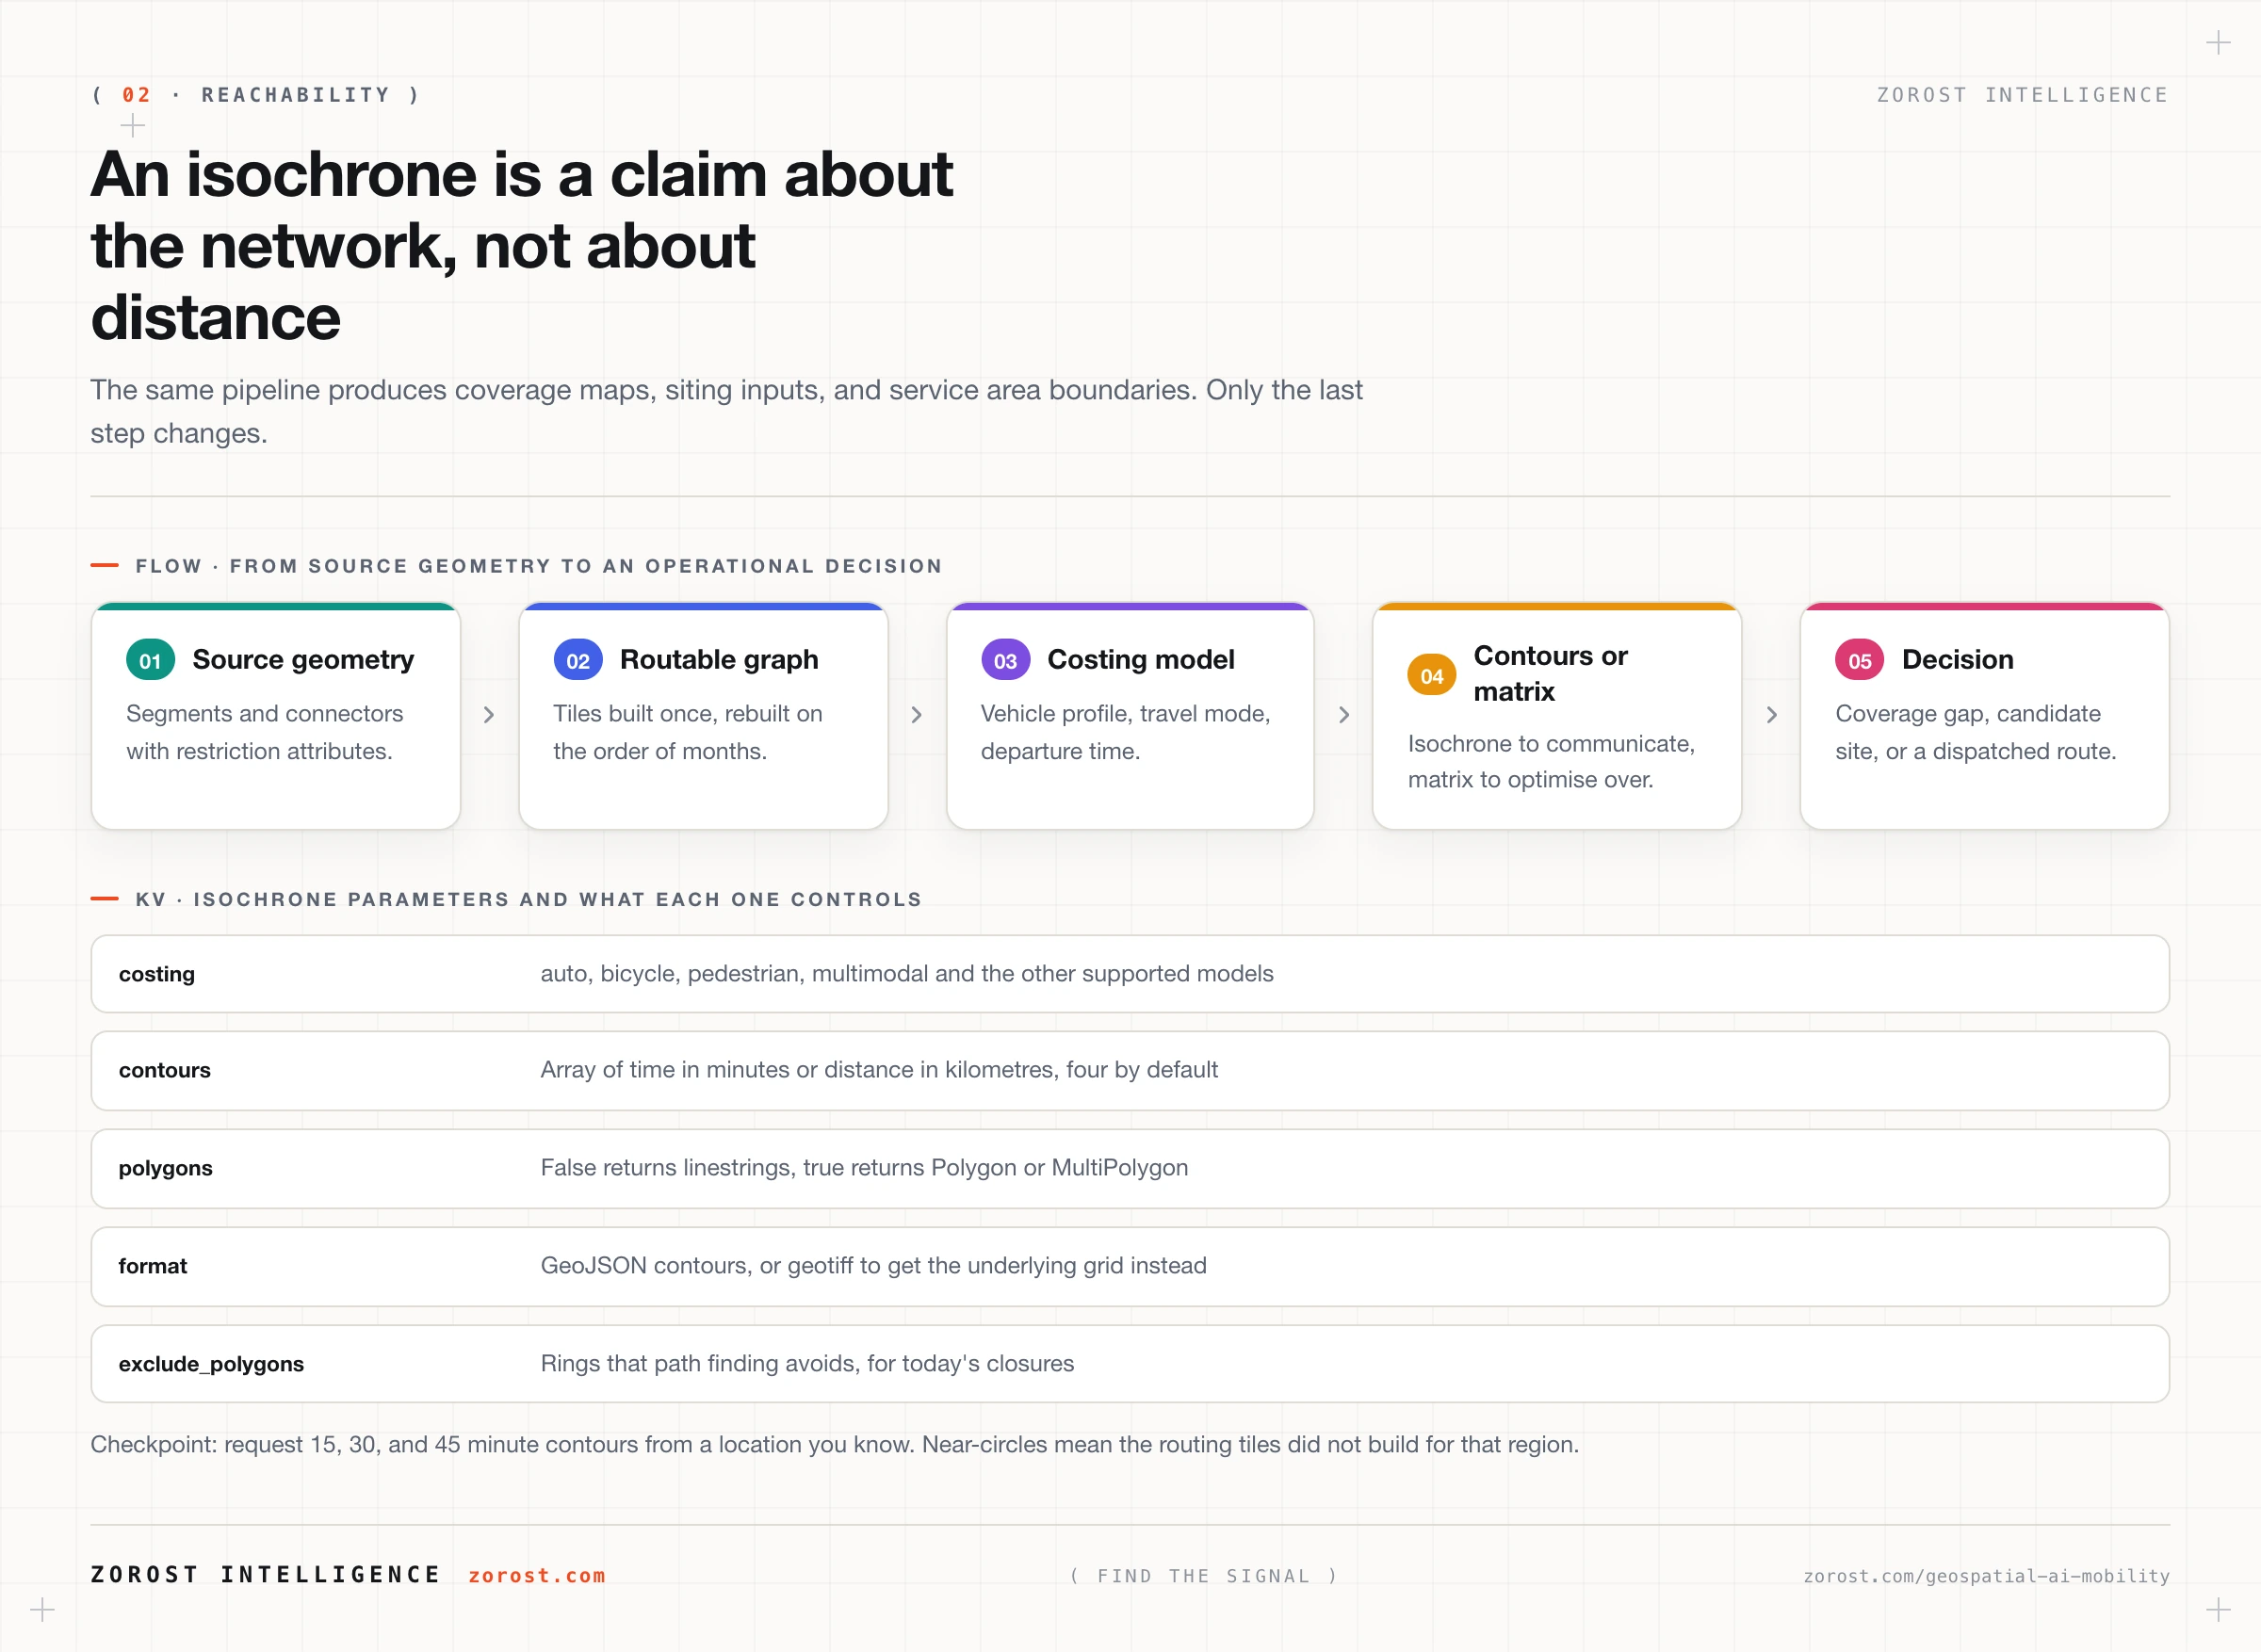Click the Contours or matrix card title
This screenshot has width=2261, height=1652.
tap(1551, 674)
